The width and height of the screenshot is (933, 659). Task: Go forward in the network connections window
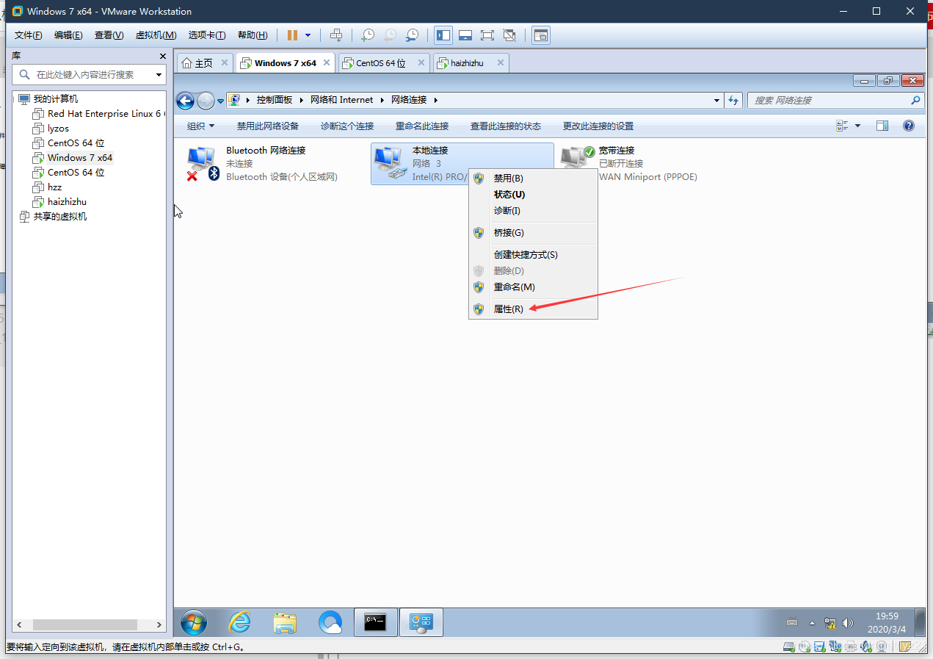click(206, 101)
